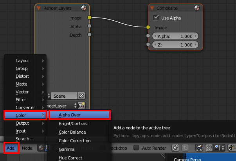Expand the Input submenu

25,131
